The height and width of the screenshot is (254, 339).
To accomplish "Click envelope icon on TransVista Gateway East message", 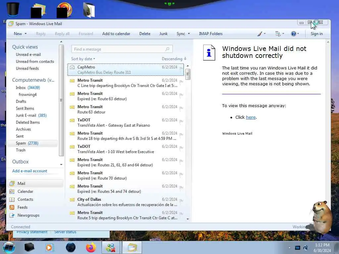I will coord(72,120).
